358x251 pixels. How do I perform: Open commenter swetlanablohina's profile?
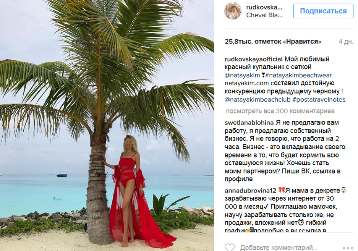(x=249, y=123)
